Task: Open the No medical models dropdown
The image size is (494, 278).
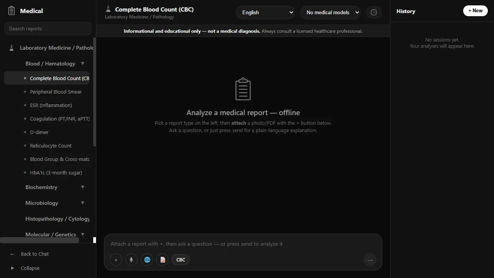Action: (x=330, y=12)
